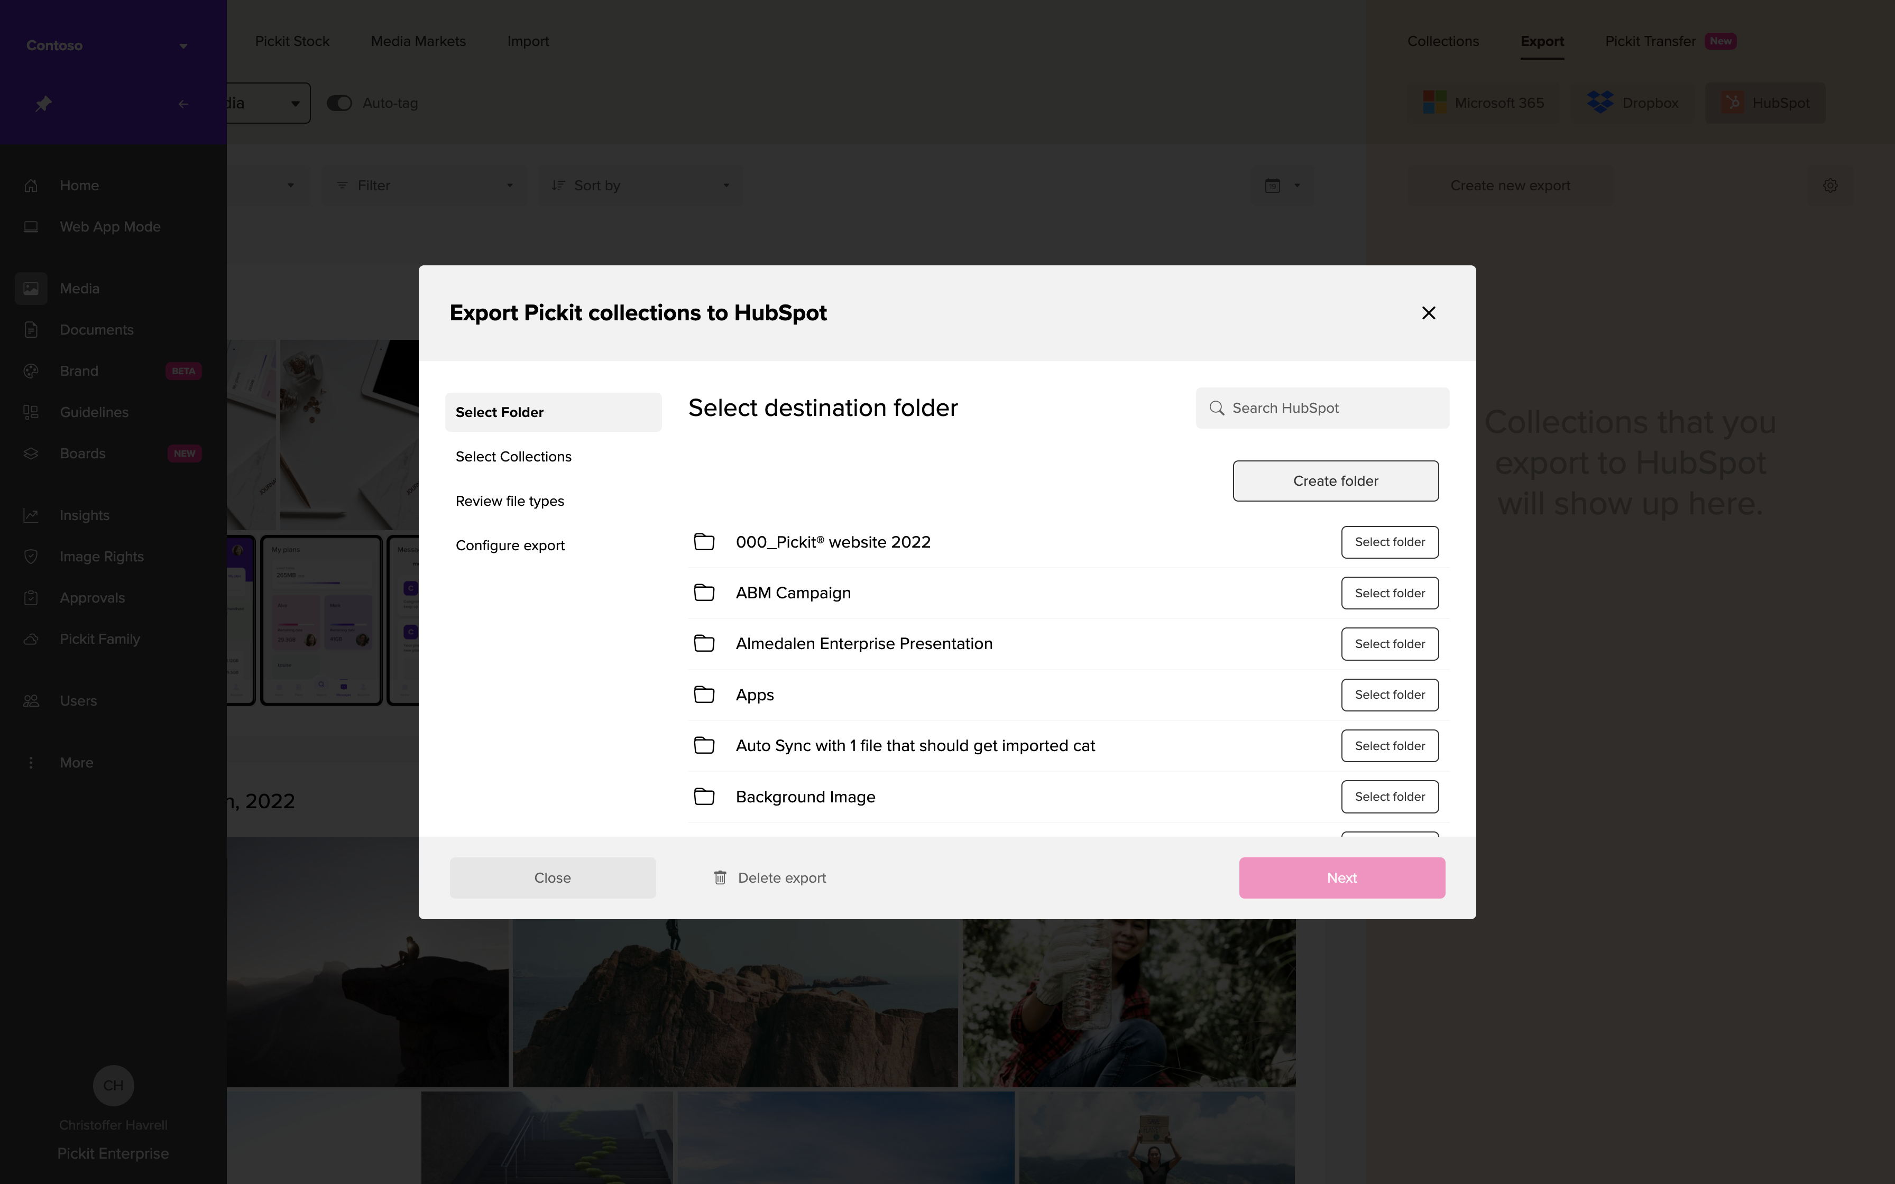The width and height of the screenshot is (1895, 1184).
Task: Switch to the Collections tab
Action: [x=1442, y=41]
